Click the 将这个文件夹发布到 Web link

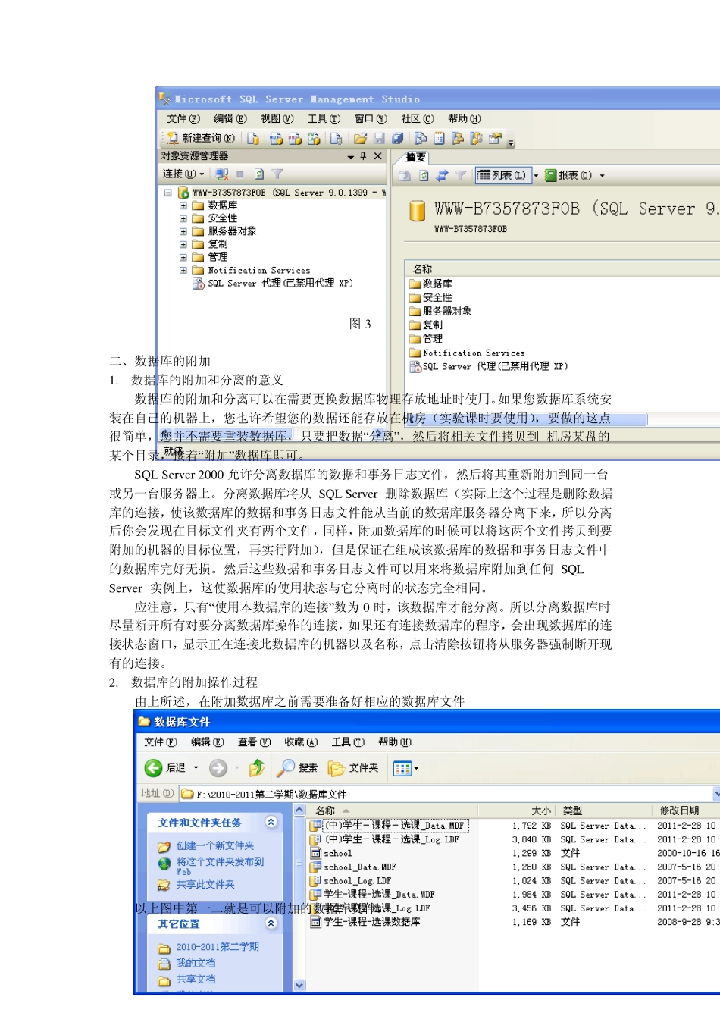coord(220,866)
